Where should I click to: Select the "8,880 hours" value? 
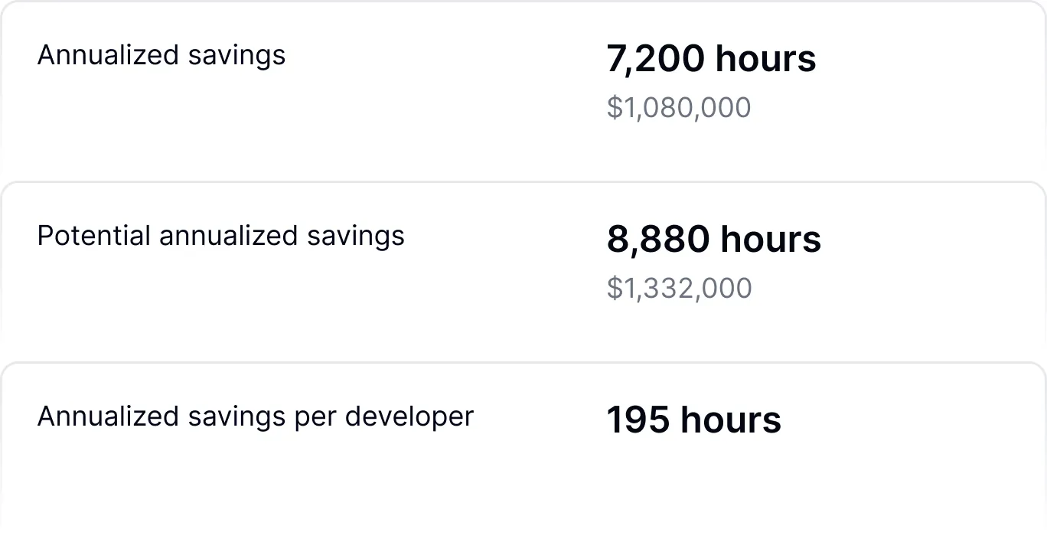pos(713,240)
